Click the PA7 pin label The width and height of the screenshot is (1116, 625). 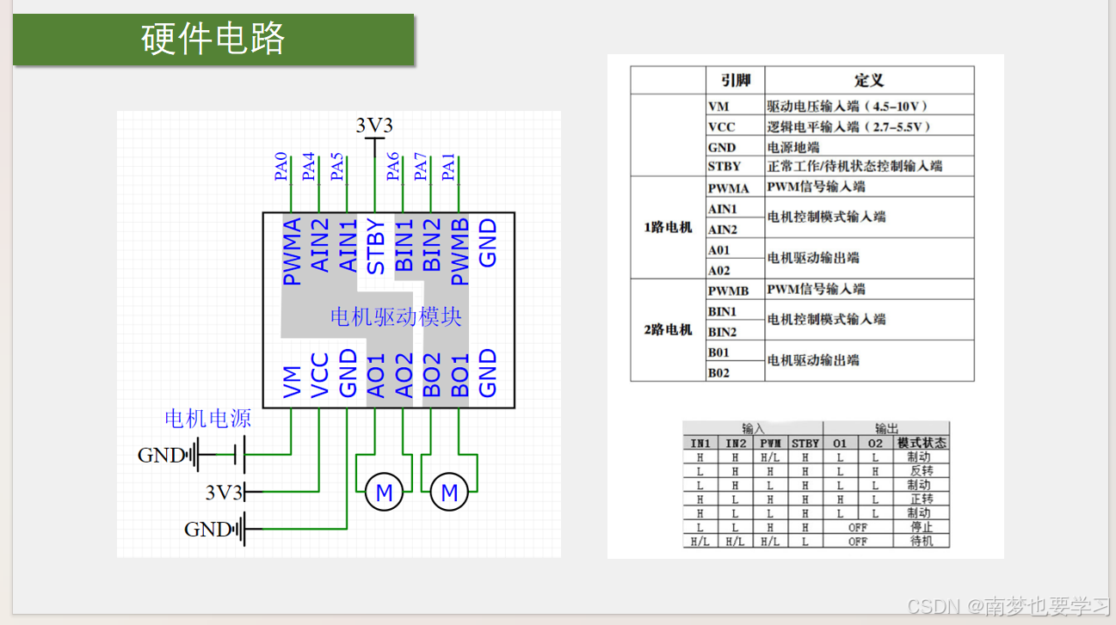[420, 166]
